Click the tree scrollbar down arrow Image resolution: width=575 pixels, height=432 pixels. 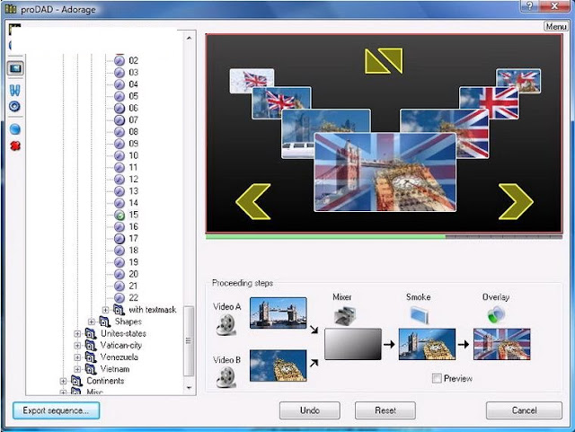tap(189, 388)
